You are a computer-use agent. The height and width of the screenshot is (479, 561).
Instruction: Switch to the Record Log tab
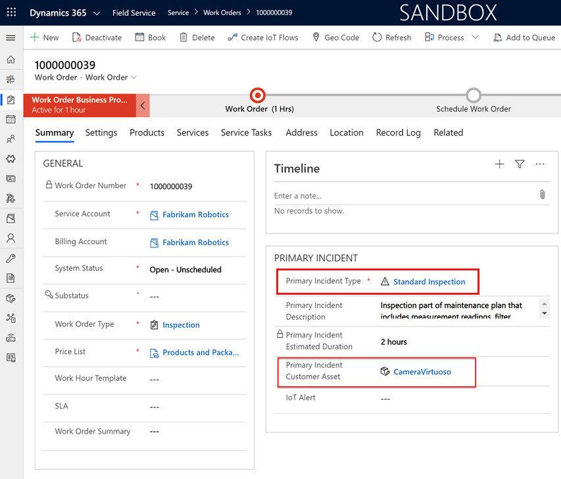pos(398,133)
